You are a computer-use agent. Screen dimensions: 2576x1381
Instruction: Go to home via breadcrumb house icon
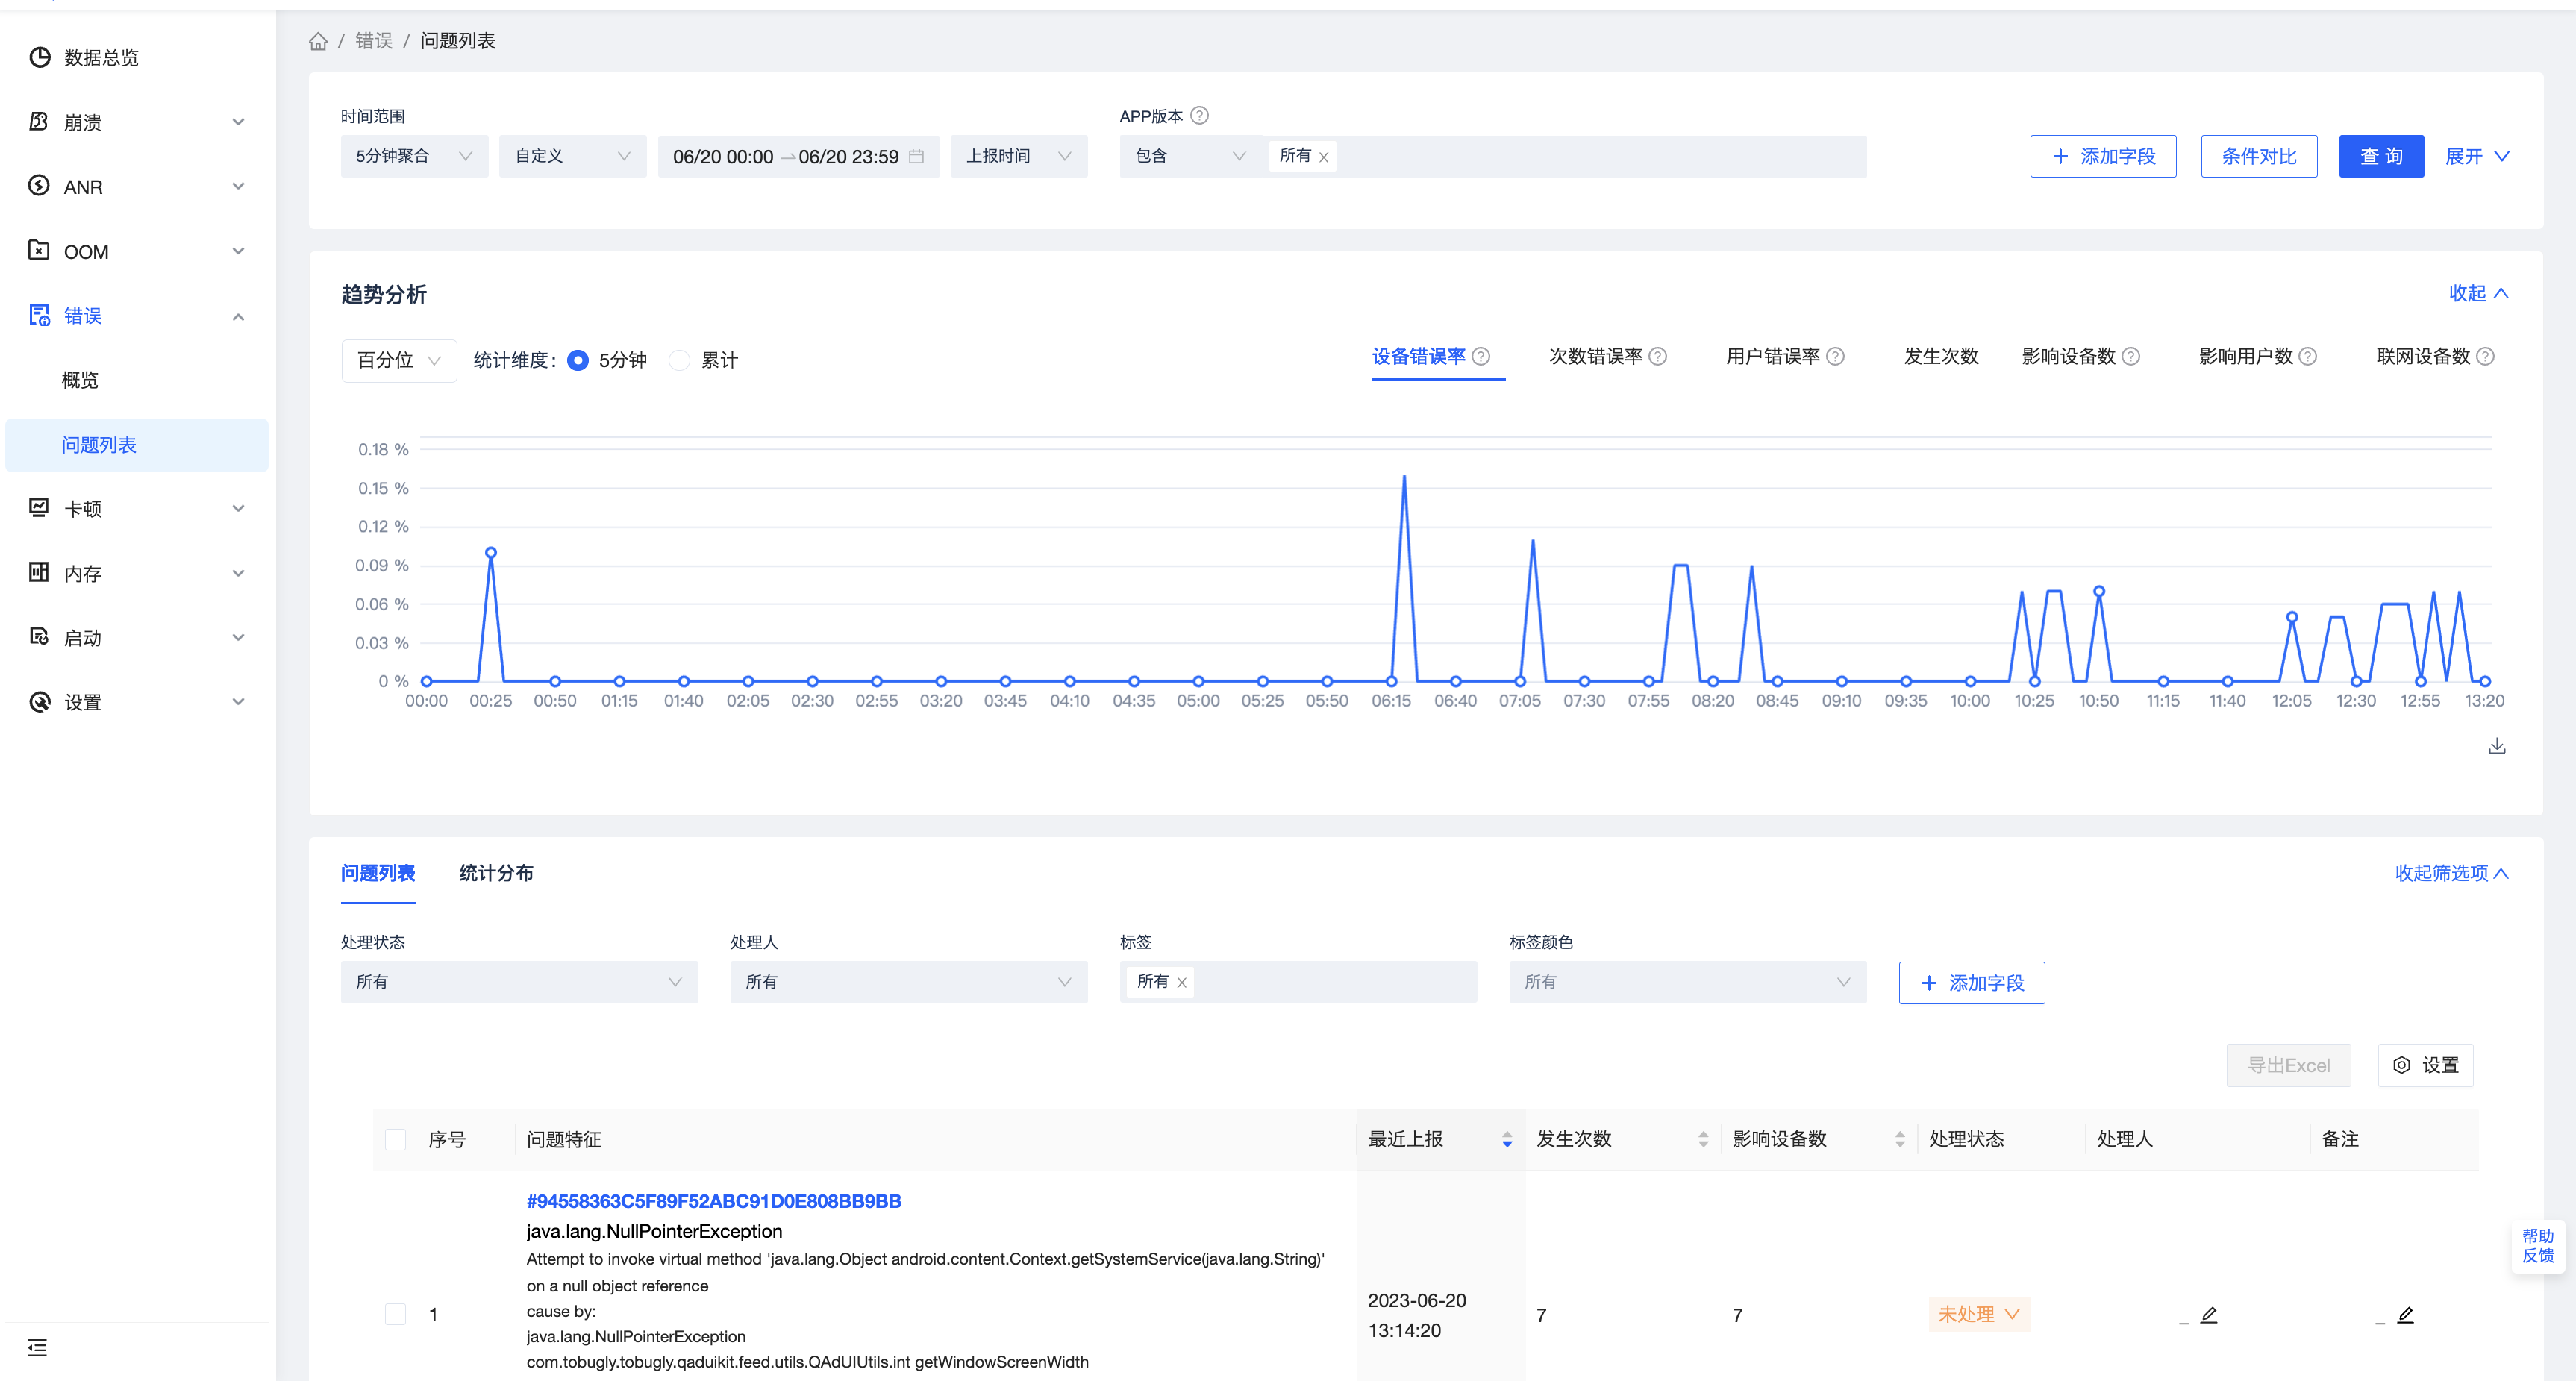[x=318, y=41]
